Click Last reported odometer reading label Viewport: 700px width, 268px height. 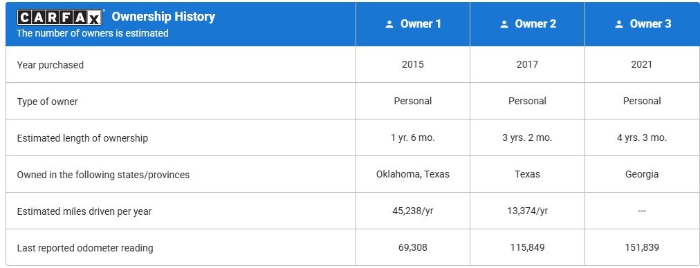click(x=85, y=248)
